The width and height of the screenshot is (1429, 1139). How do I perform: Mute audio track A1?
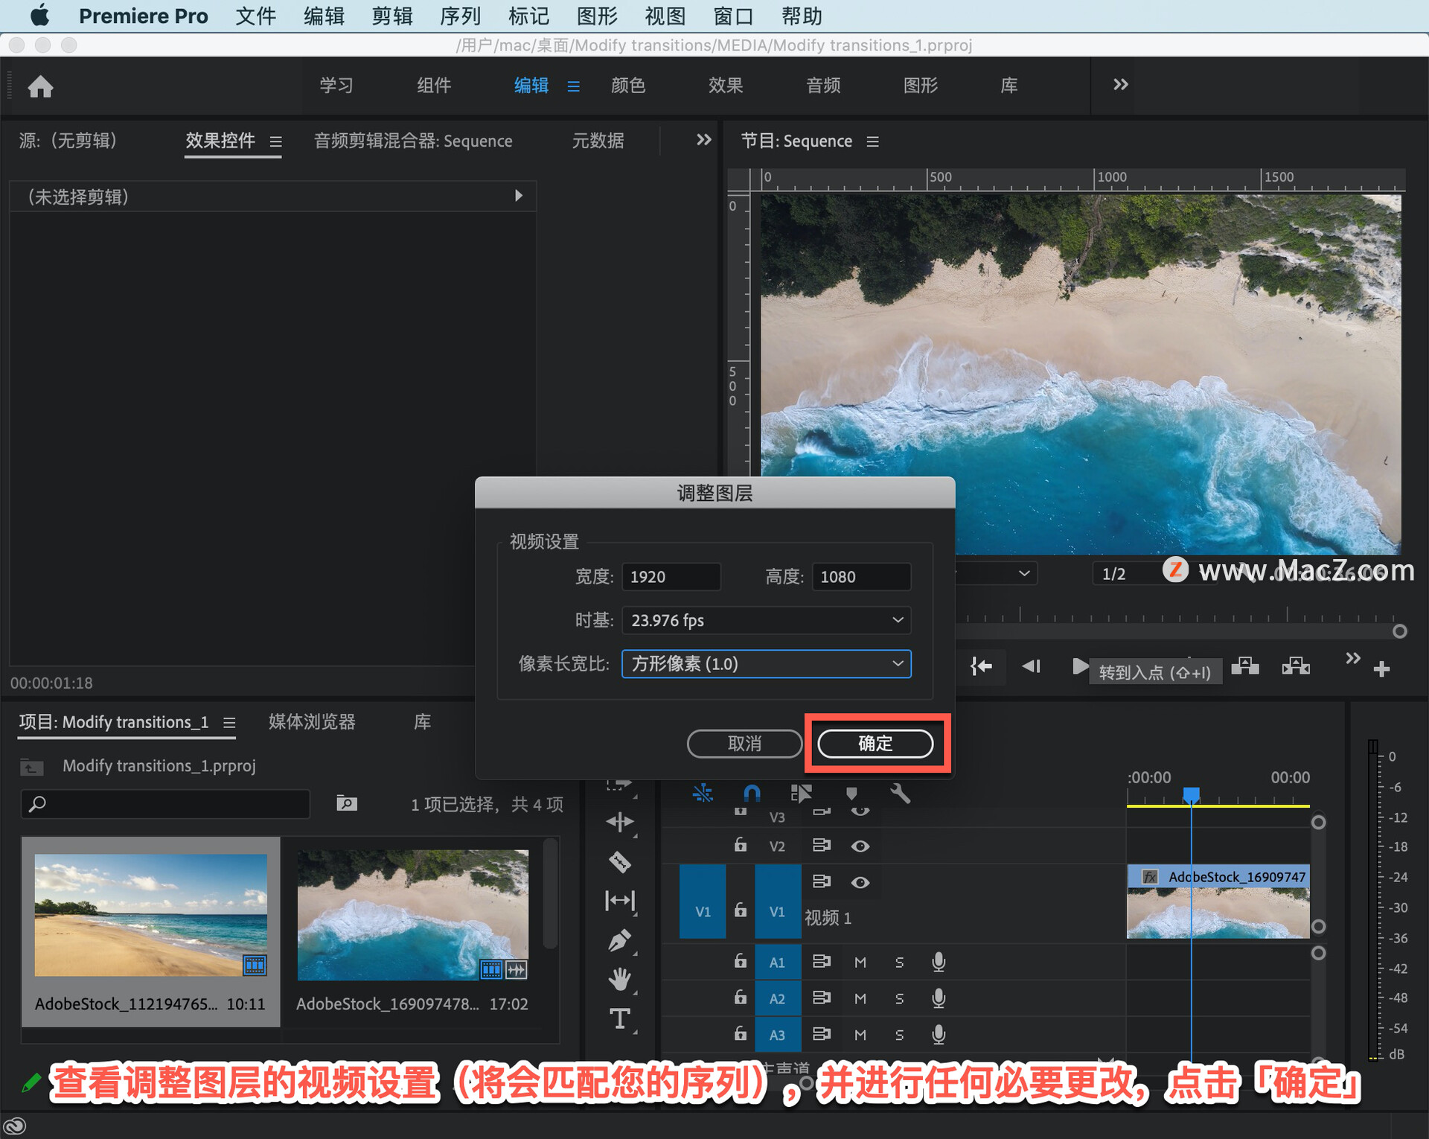[x=860, y=963]
